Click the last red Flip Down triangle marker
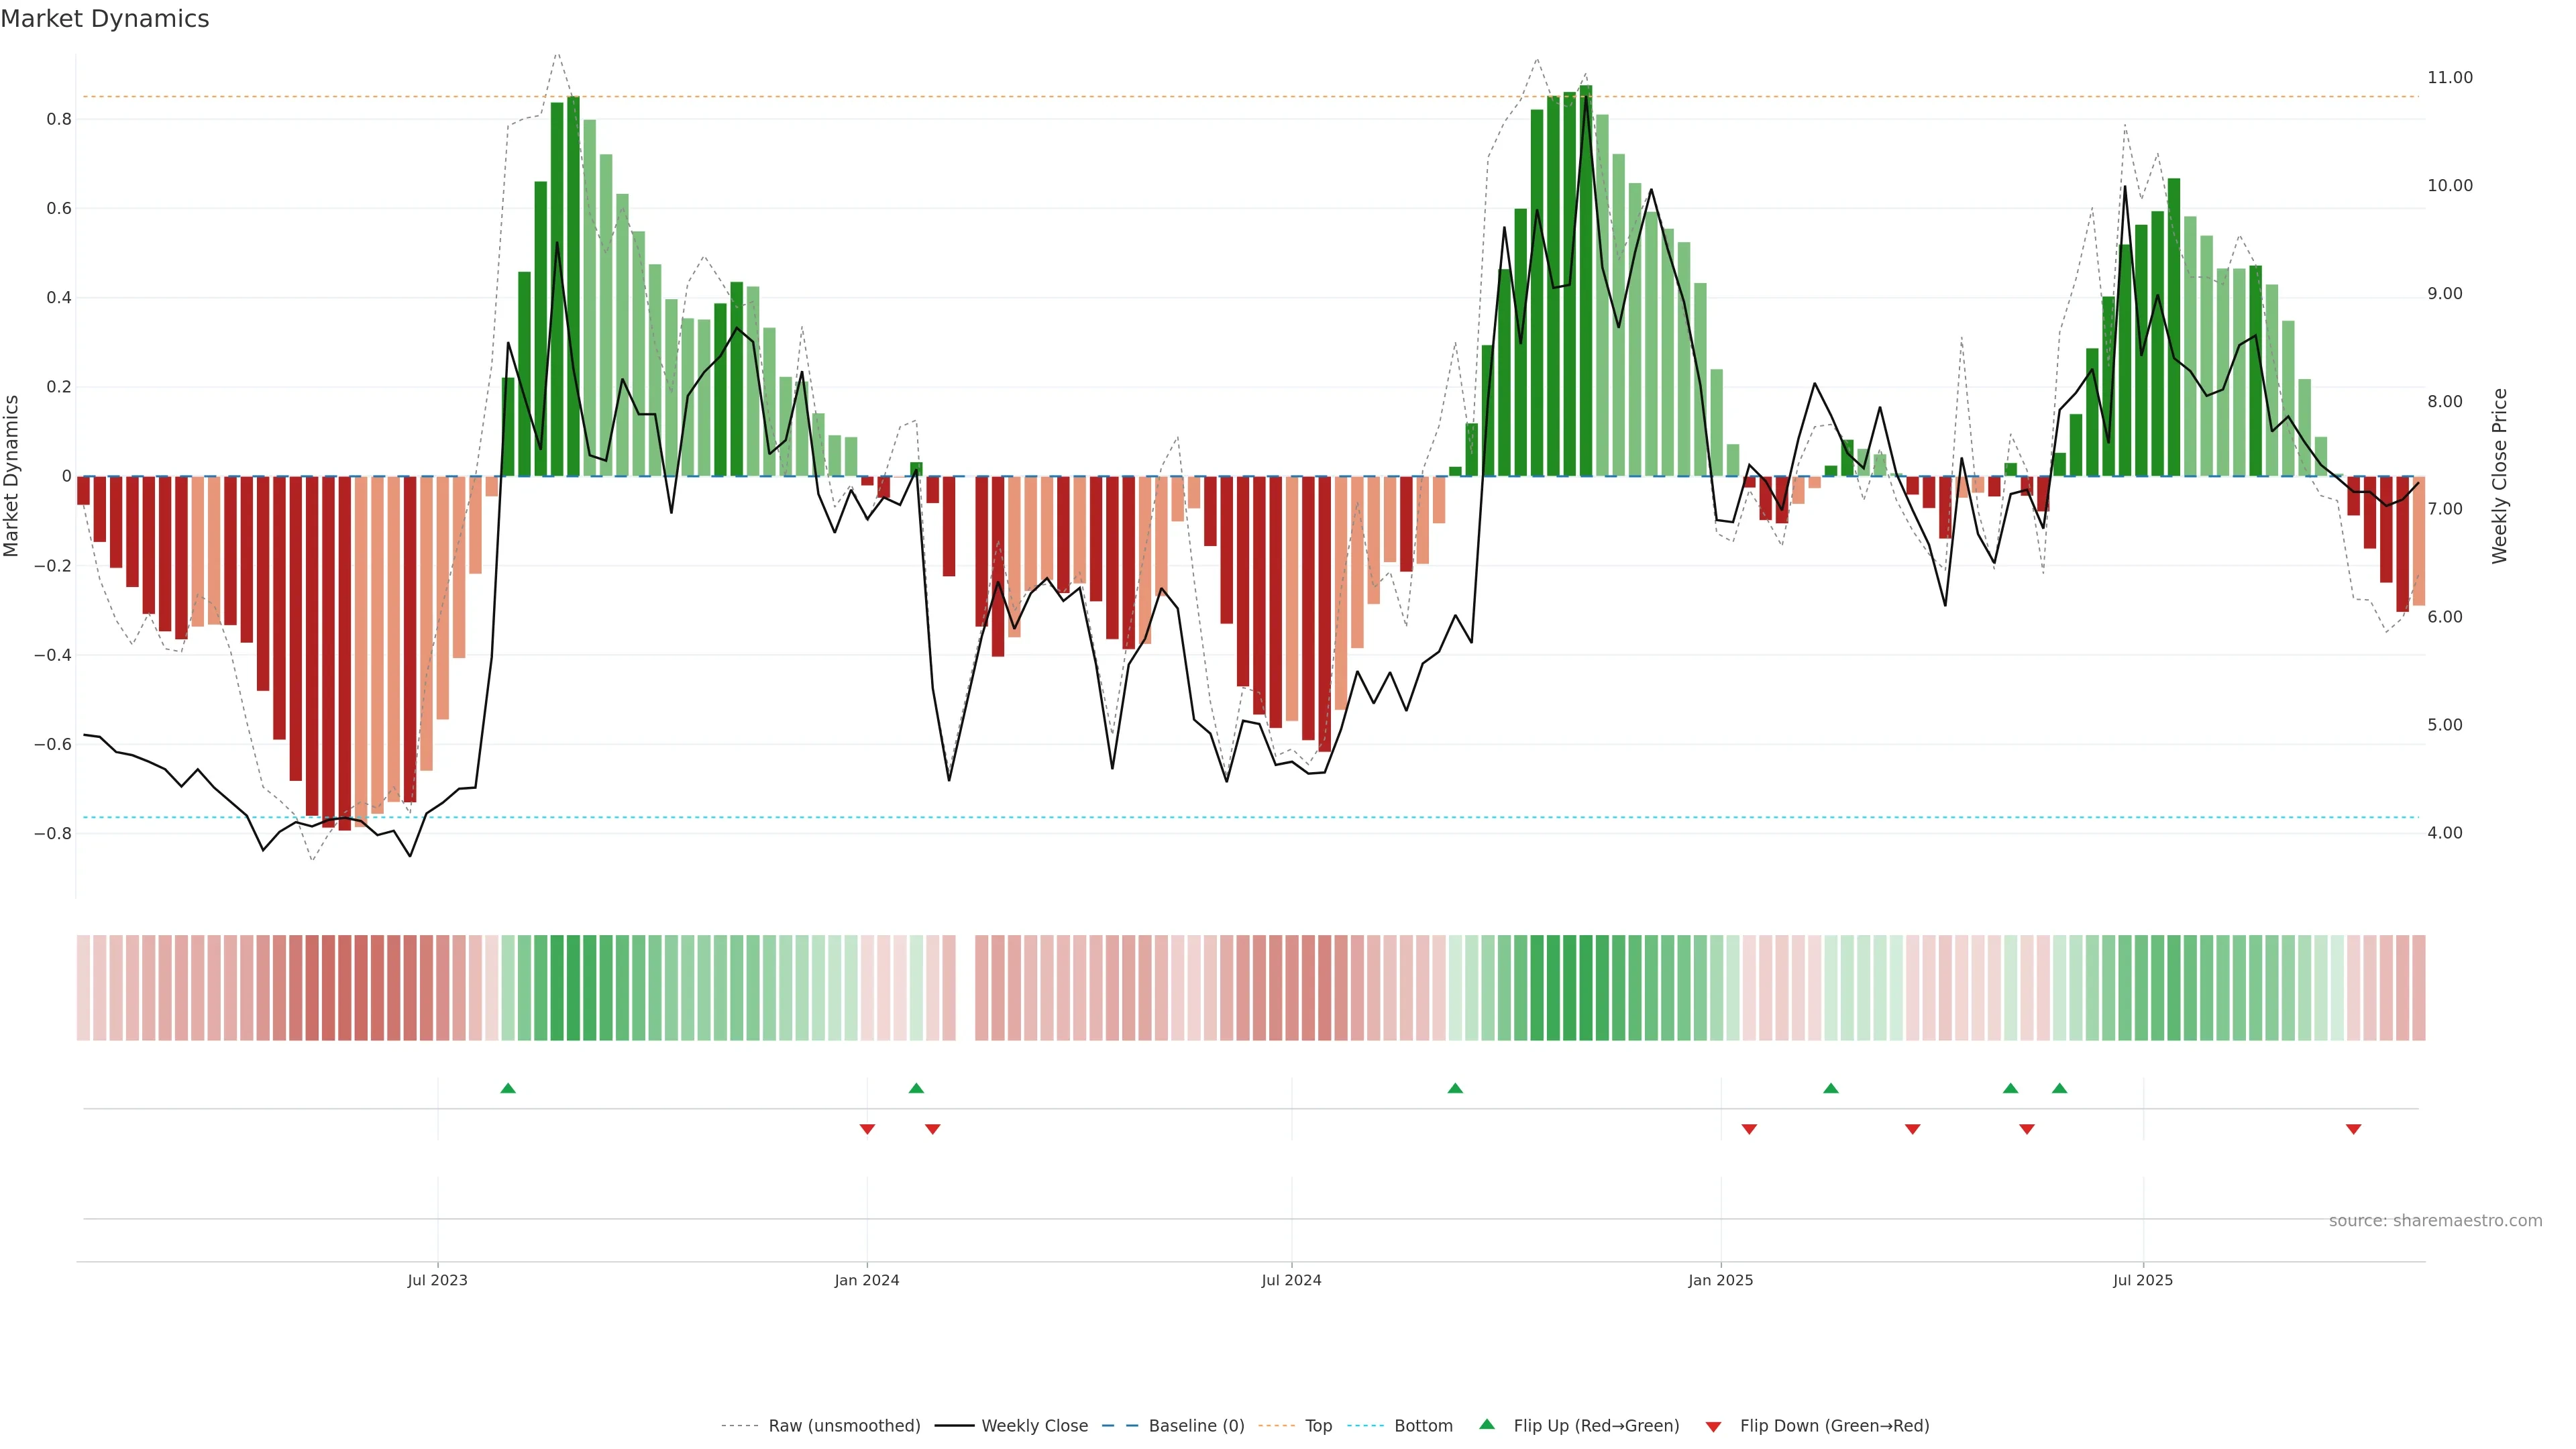The image size is (2576, 1449). coord(2353,1129)
